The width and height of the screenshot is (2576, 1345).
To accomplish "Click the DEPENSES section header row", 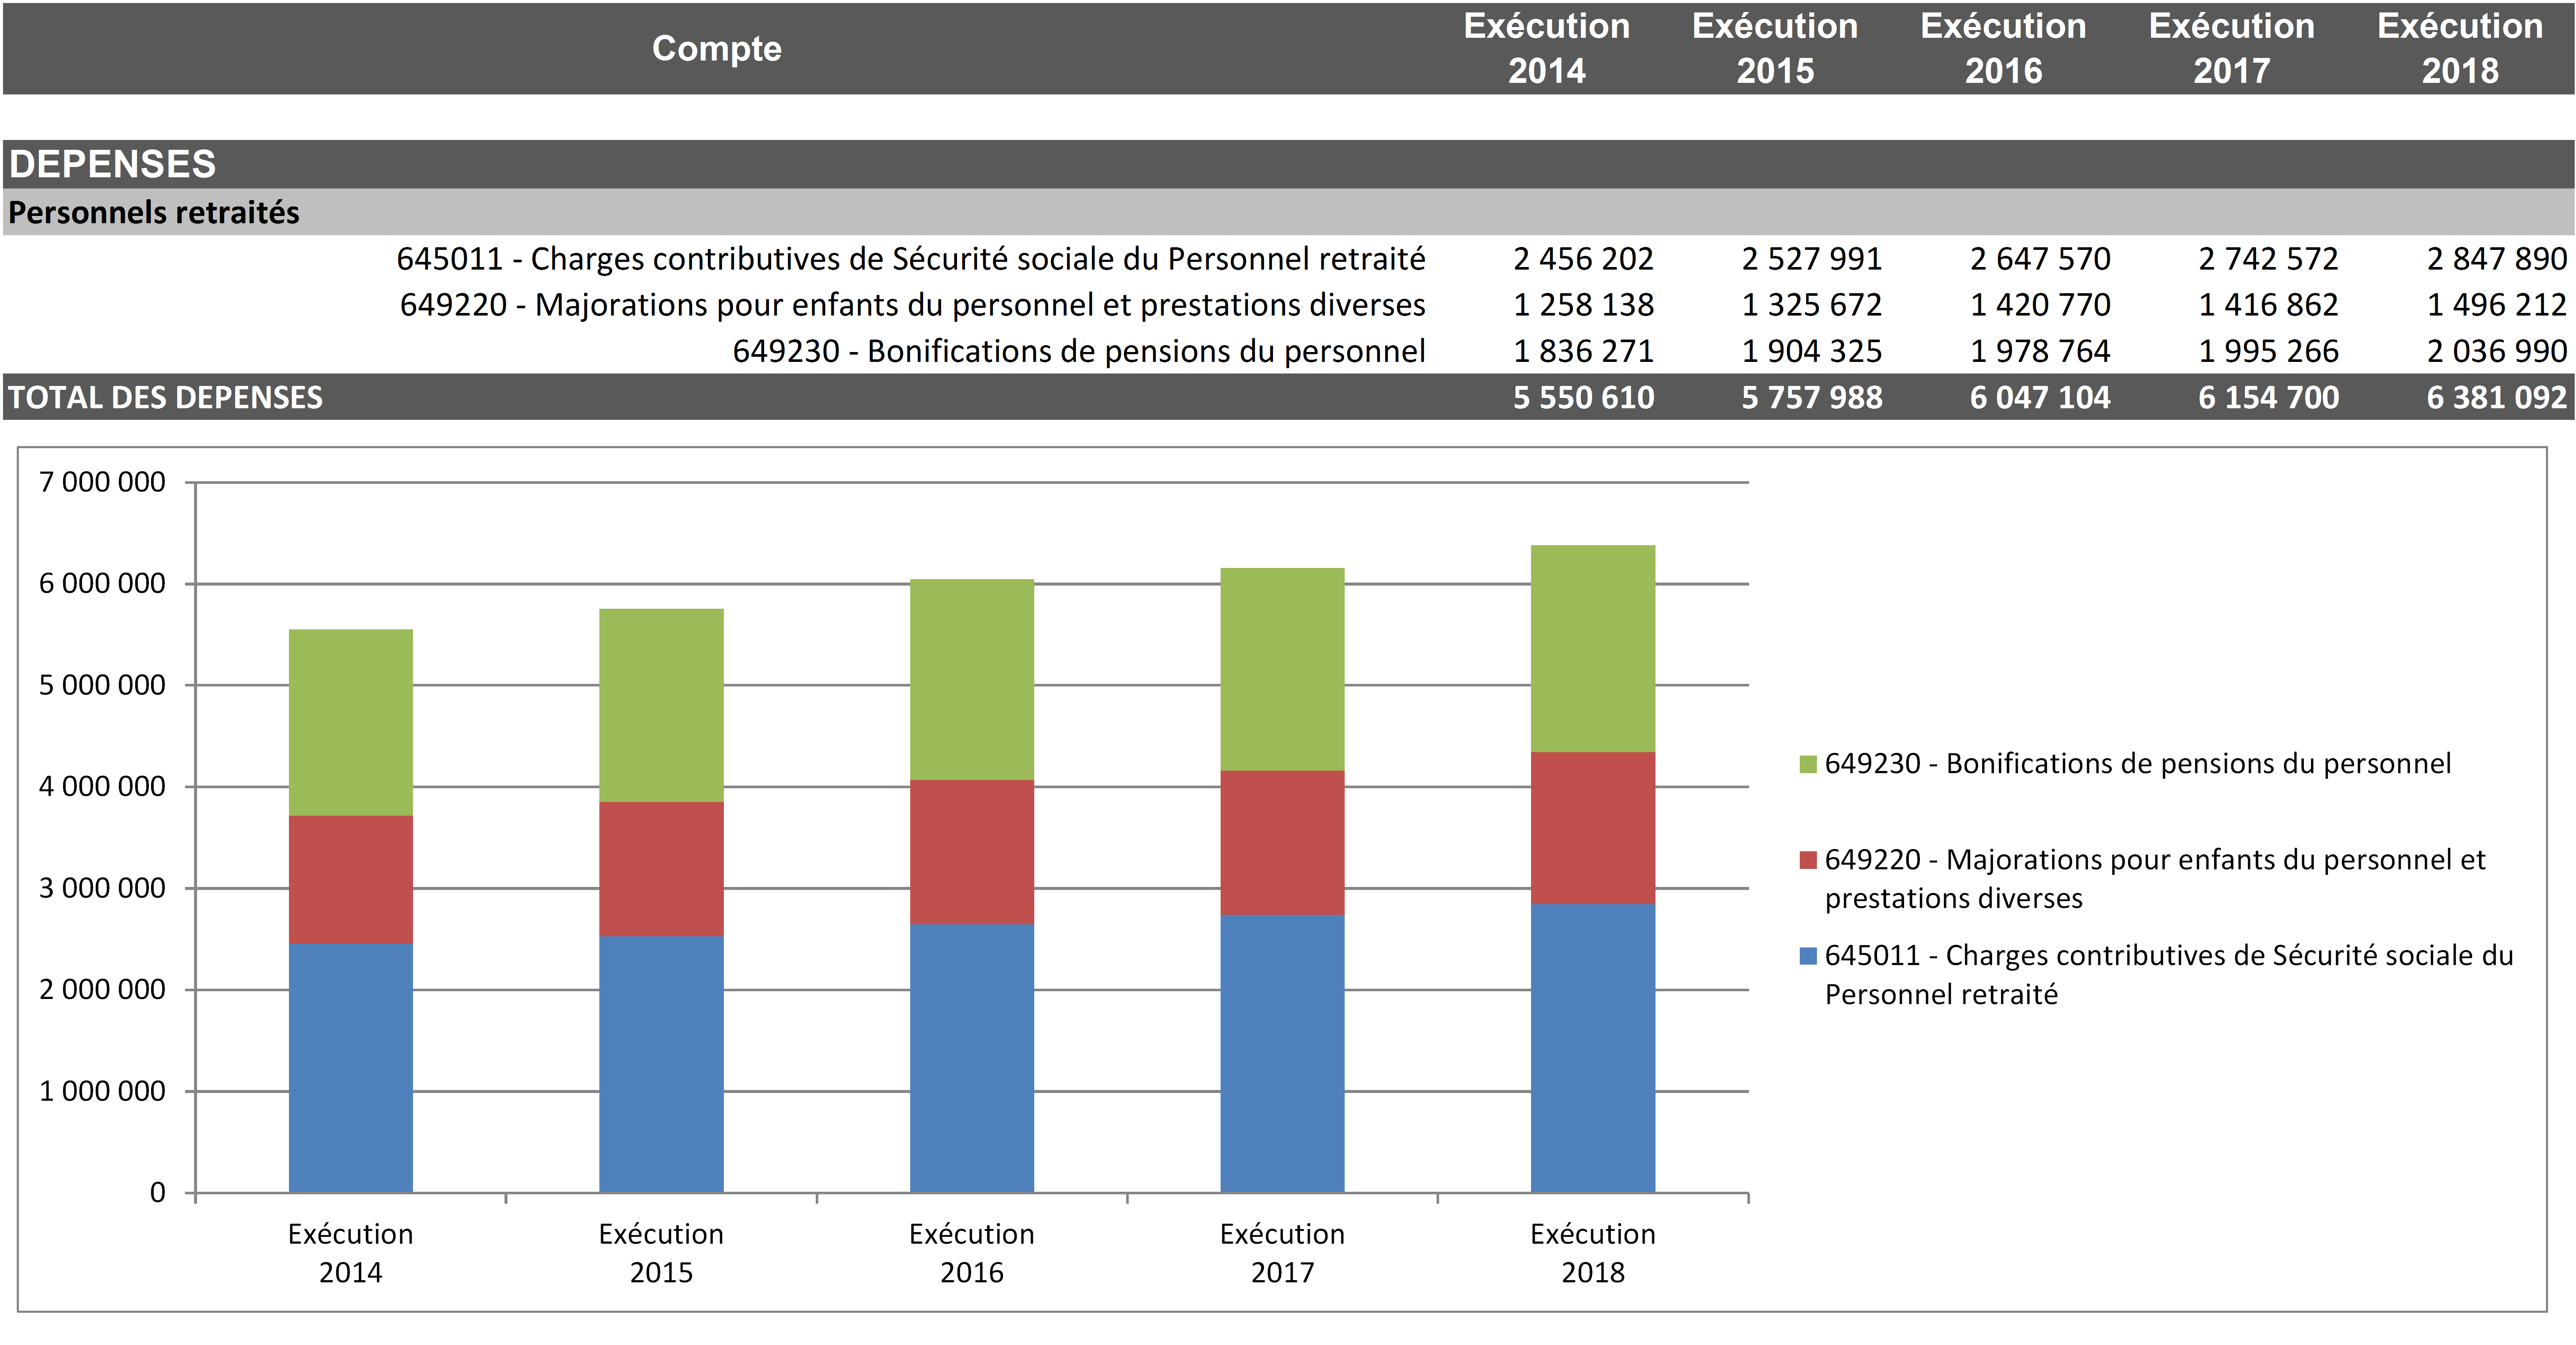I will tap(112, 164).
